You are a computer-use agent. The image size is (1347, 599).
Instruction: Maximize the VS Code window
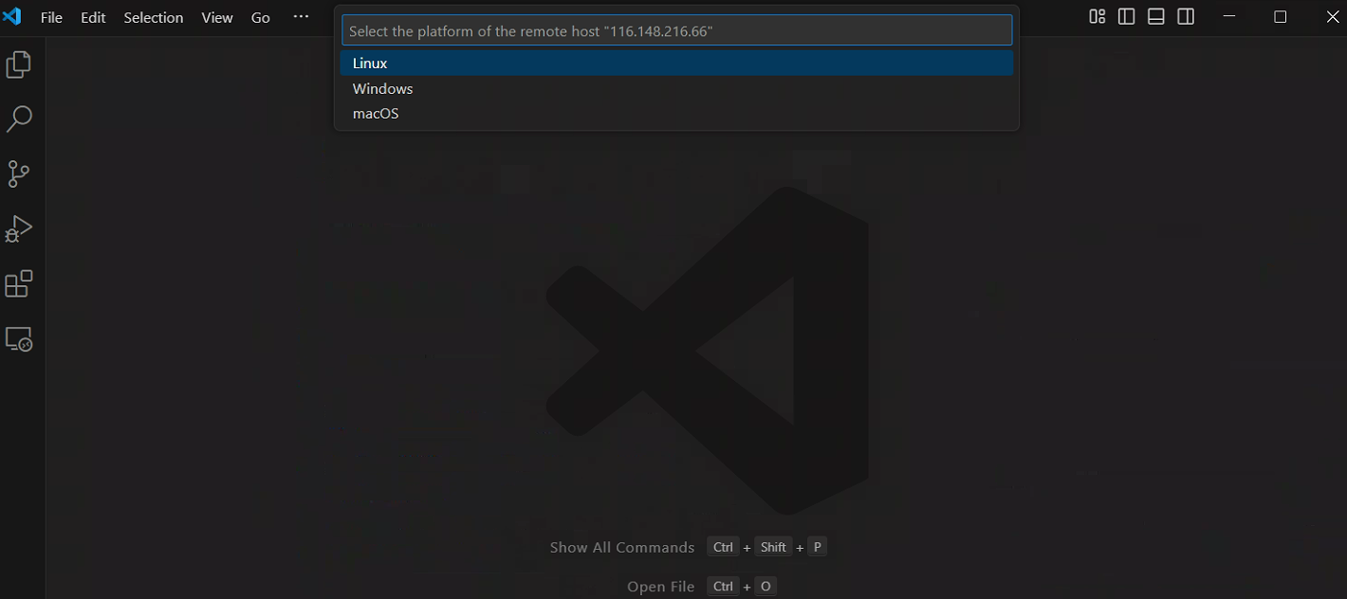(1280, 16)
